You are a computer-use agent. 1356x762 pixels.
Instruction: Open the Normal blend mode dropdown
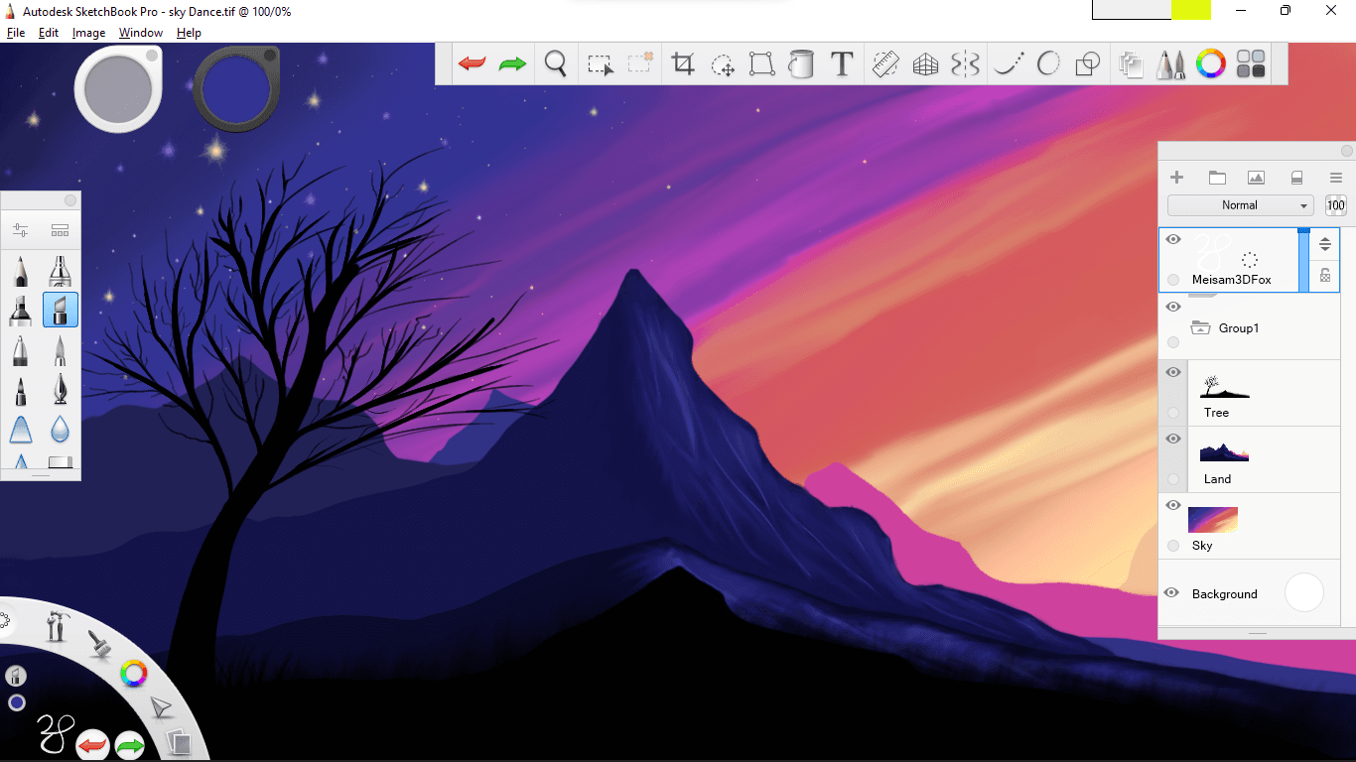1240,205
